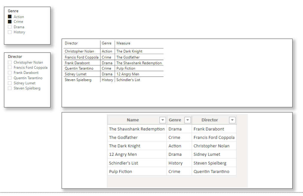This screenshot has height=196, width=303.
Task: Check Sidney Lumet in Director slicer
Action: pos(10,83)
